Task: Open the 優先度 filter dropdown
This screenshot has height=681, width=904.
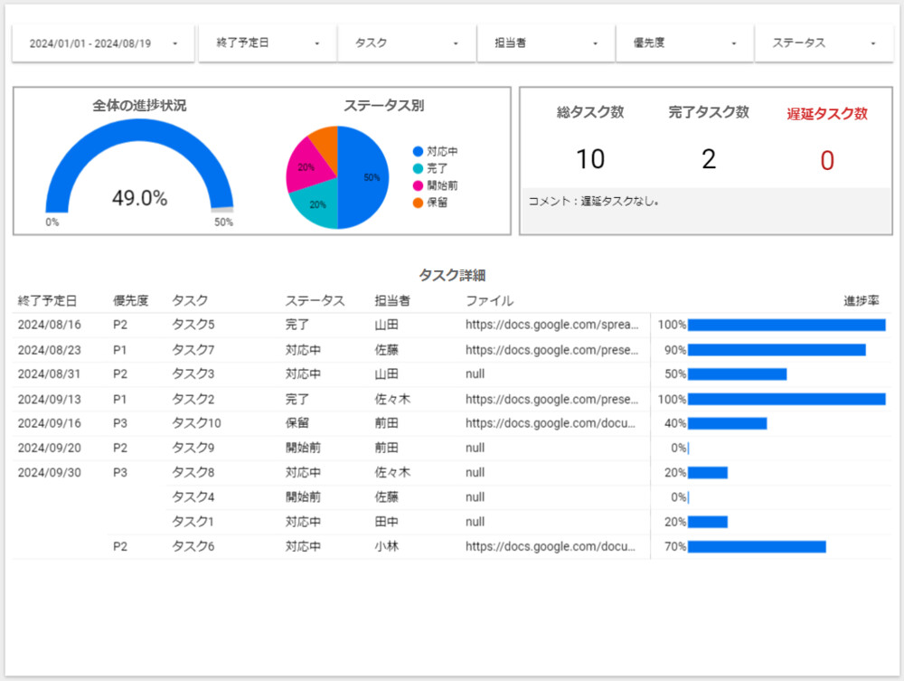Action: (x=685, y=43)
